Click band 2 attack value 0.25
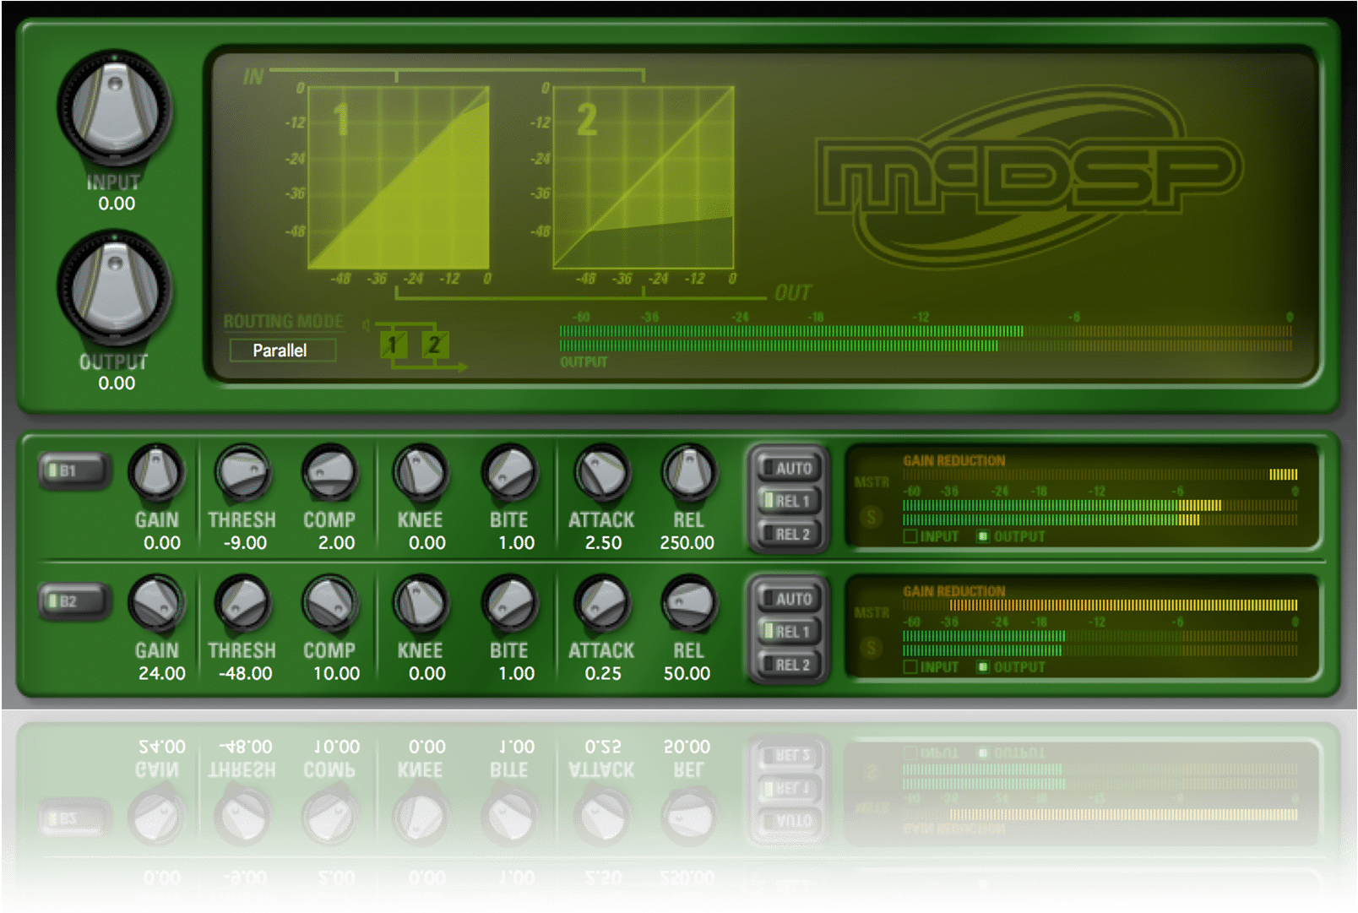This screenshot has width=1358, height=913. 603,674
